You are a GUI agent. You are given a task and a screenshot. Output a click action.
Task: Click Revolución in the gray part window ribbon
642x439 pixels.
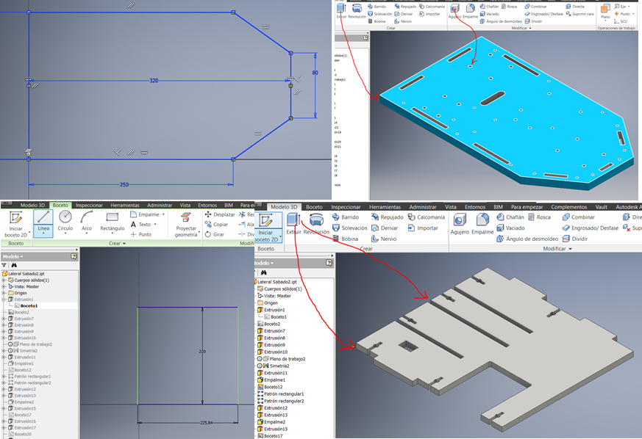point(316,225)
